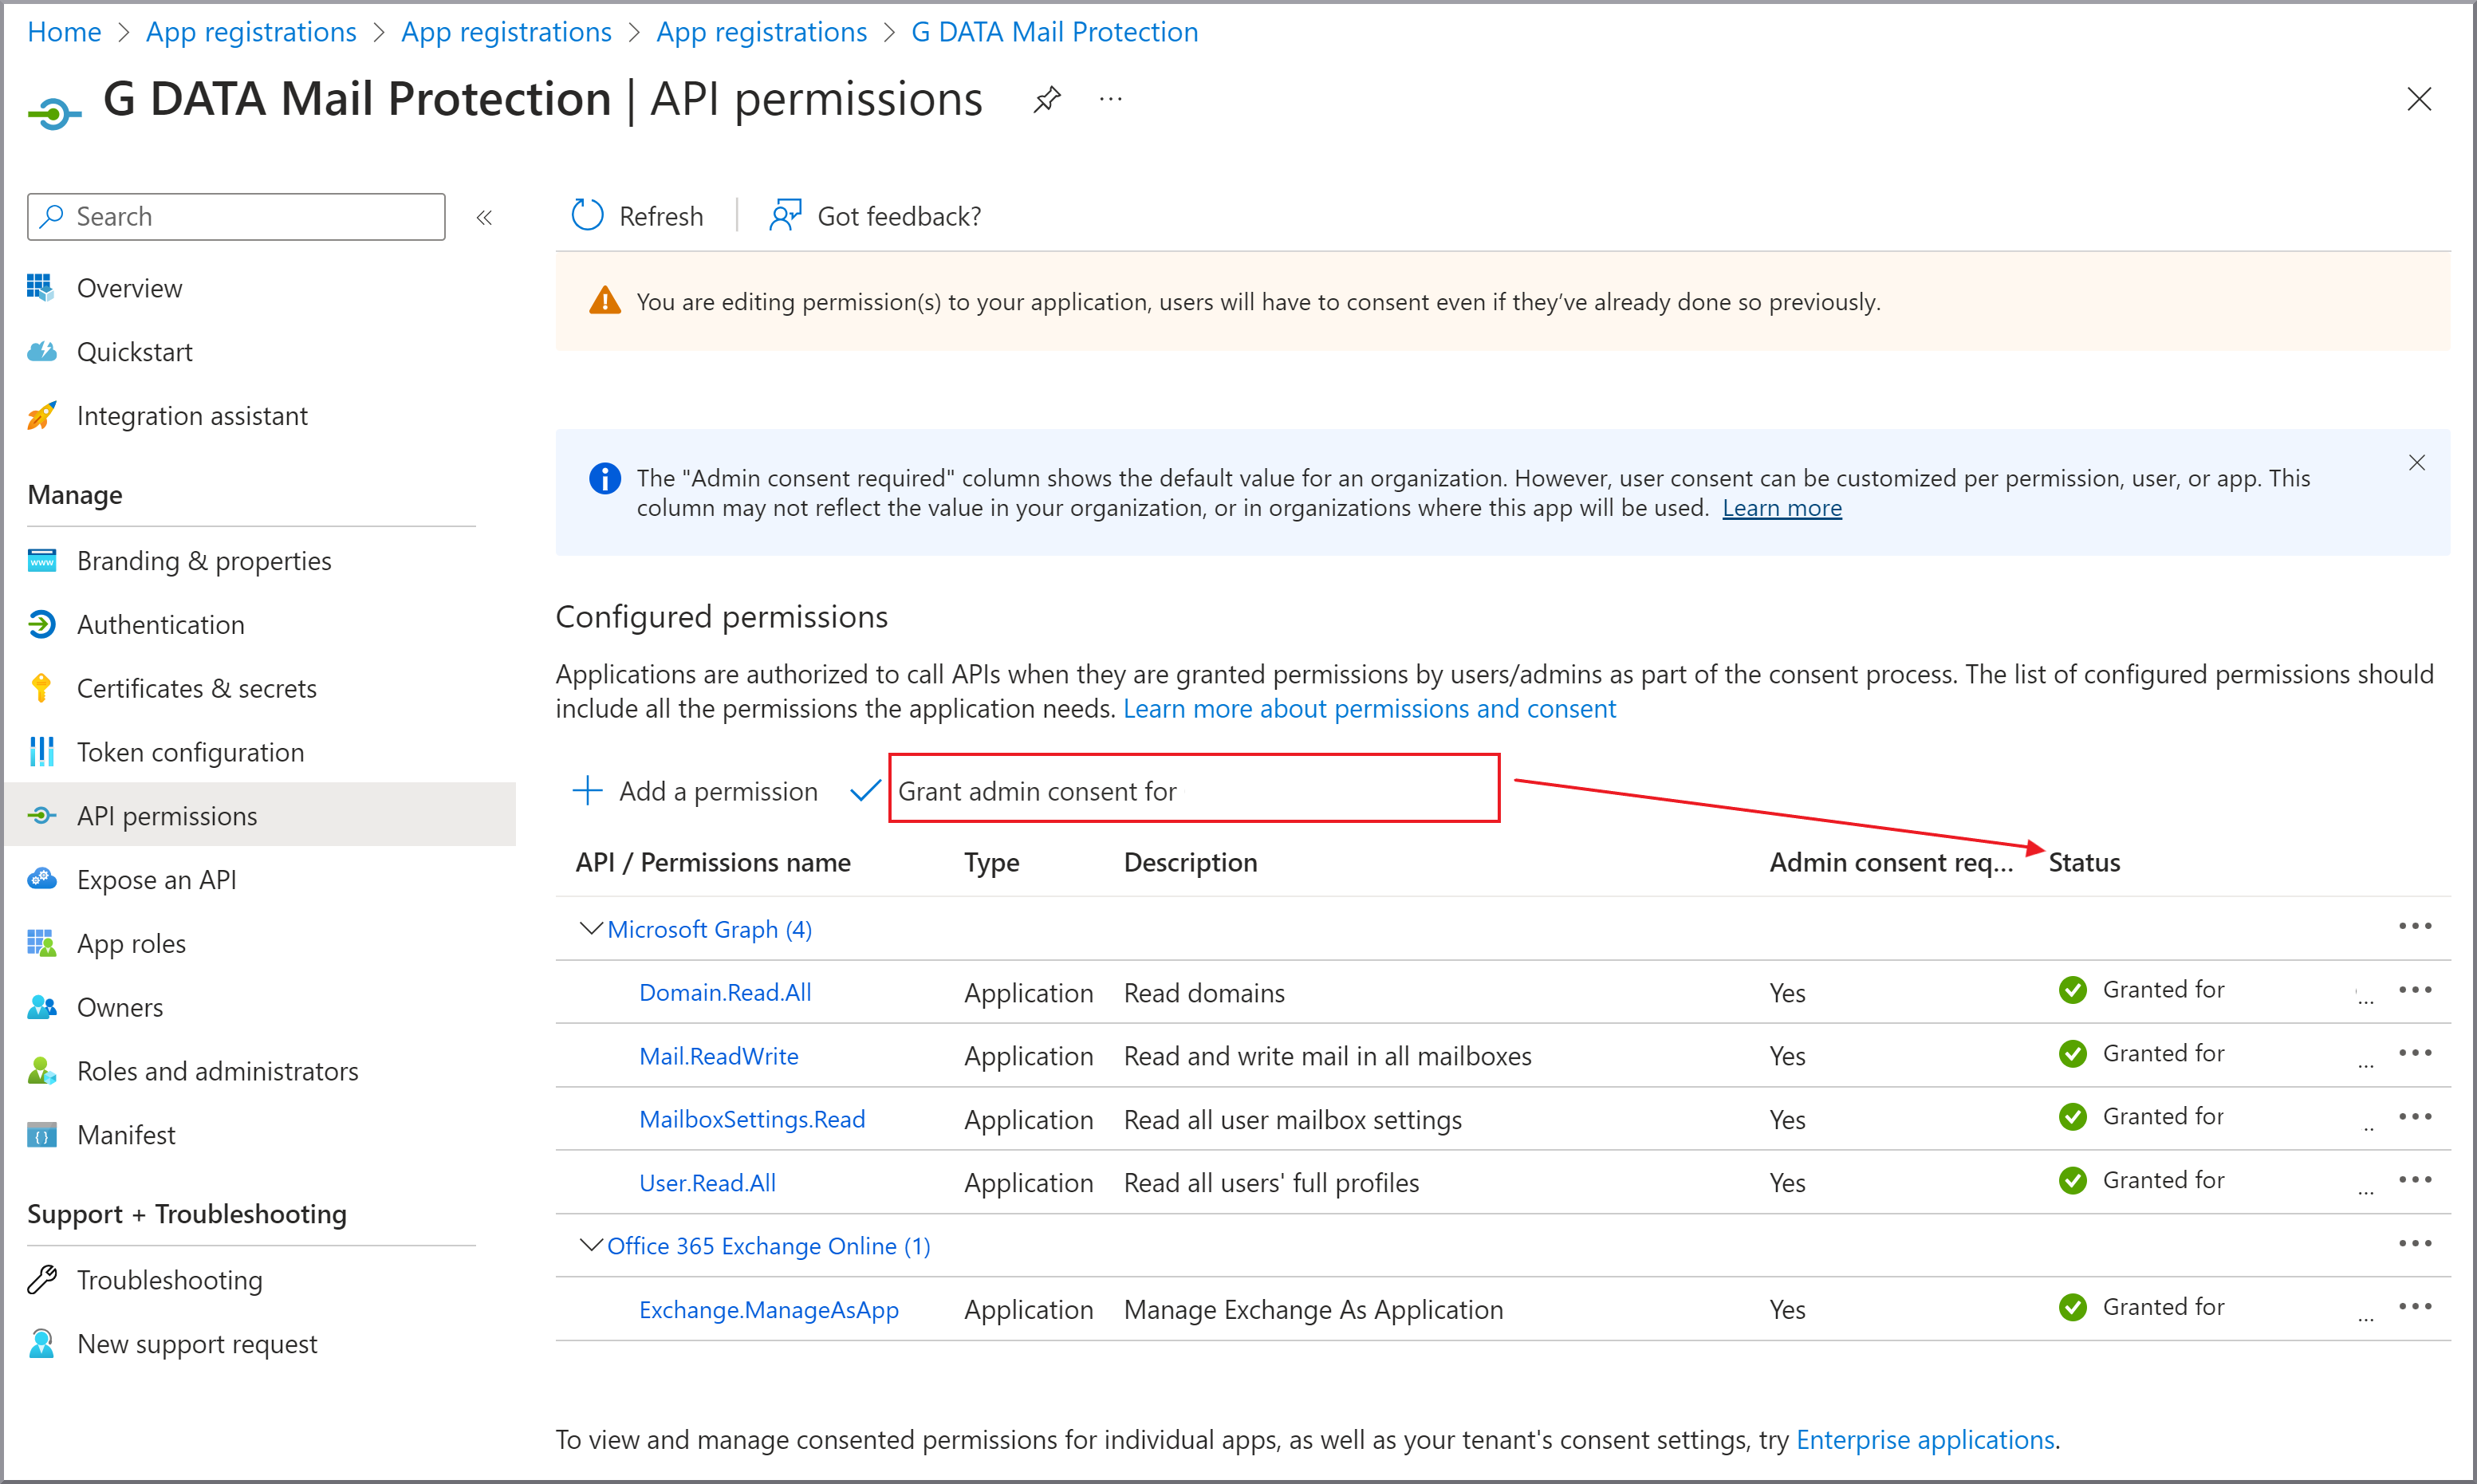Open Certificates & secrets
2477x1484 pixels.
click(197, 689)
